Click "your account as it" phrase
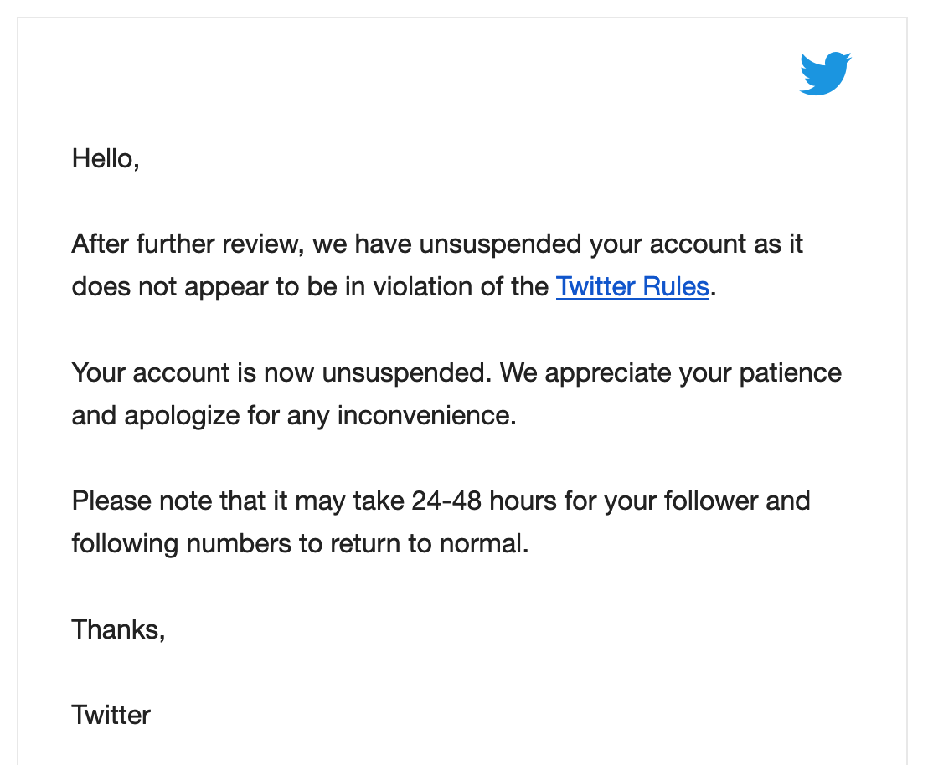The width and height of the screenshot is (928, 765). pos(696,244)
